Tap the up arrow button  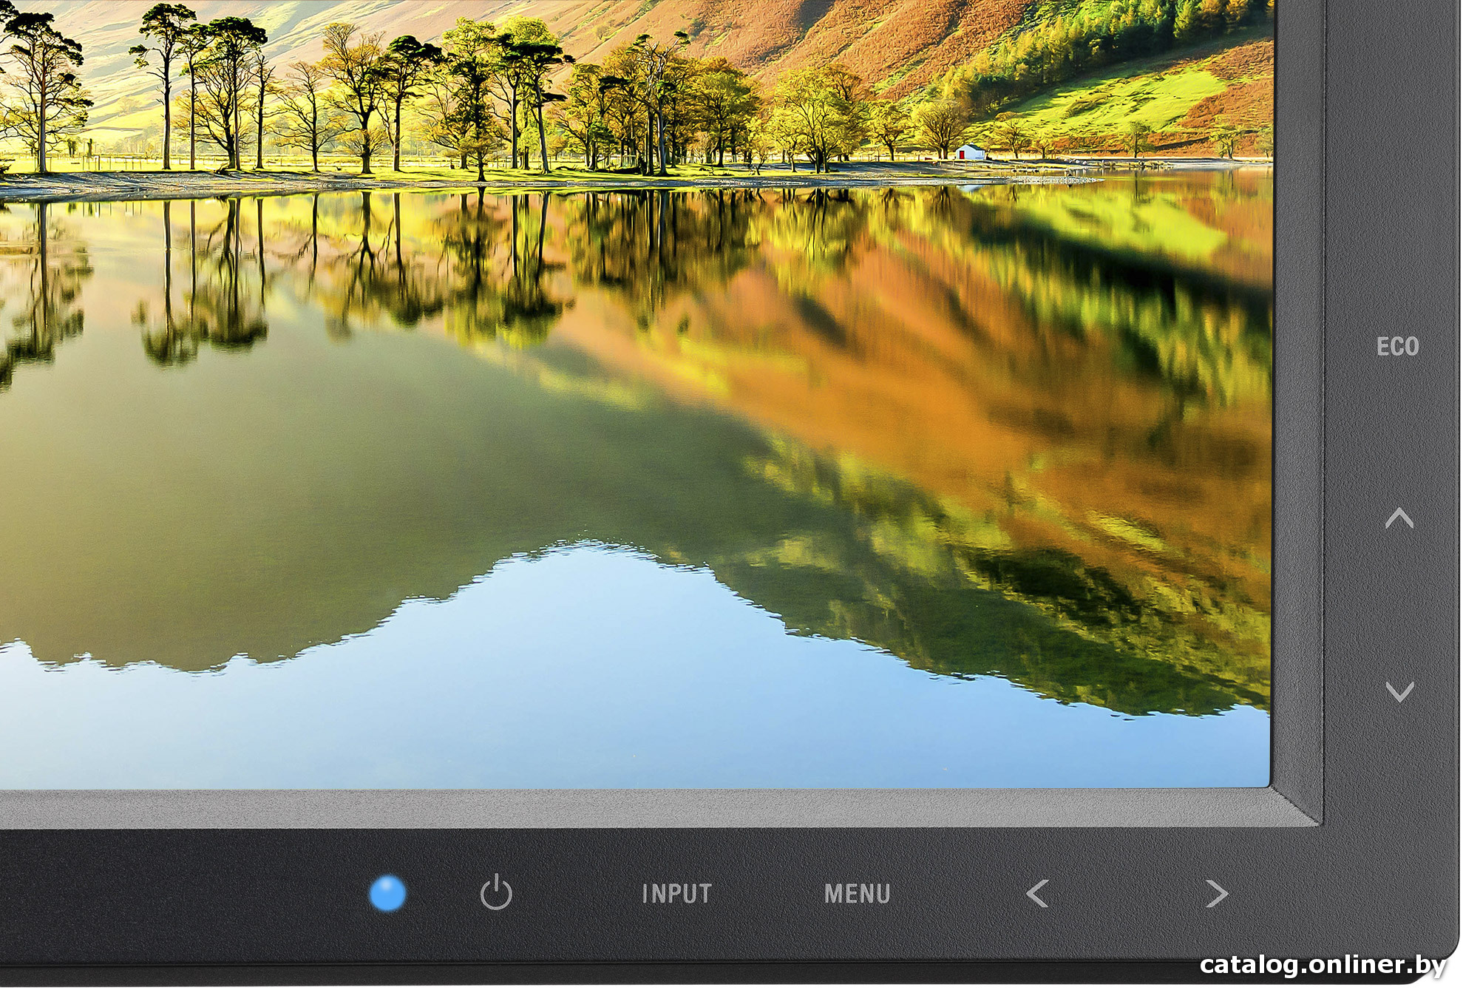pos(1399,518)
